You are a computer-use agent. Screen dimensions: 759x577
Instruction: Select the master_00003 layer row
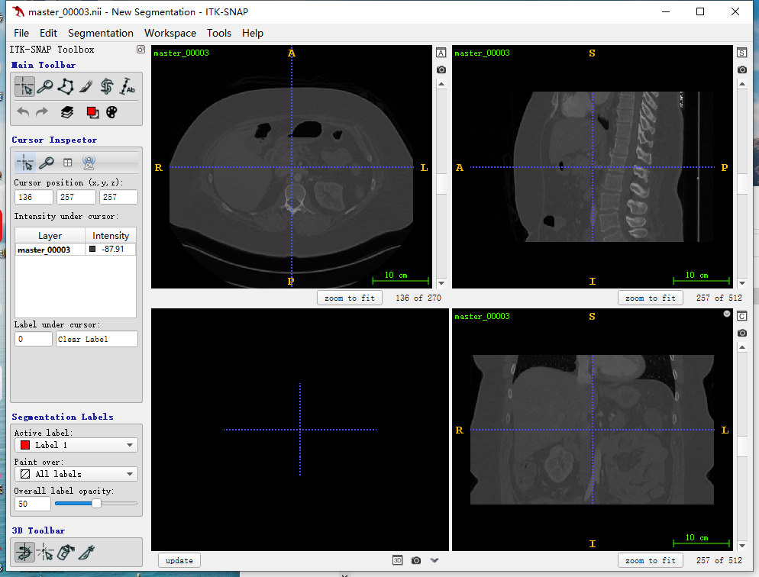click(x=76, y=250)
